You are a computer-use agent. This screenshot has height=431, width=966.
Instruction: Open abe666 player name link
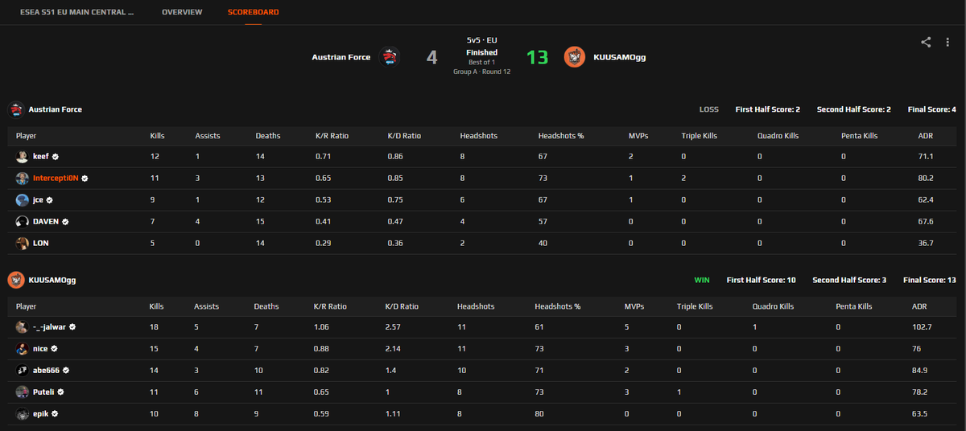[47, 371]
